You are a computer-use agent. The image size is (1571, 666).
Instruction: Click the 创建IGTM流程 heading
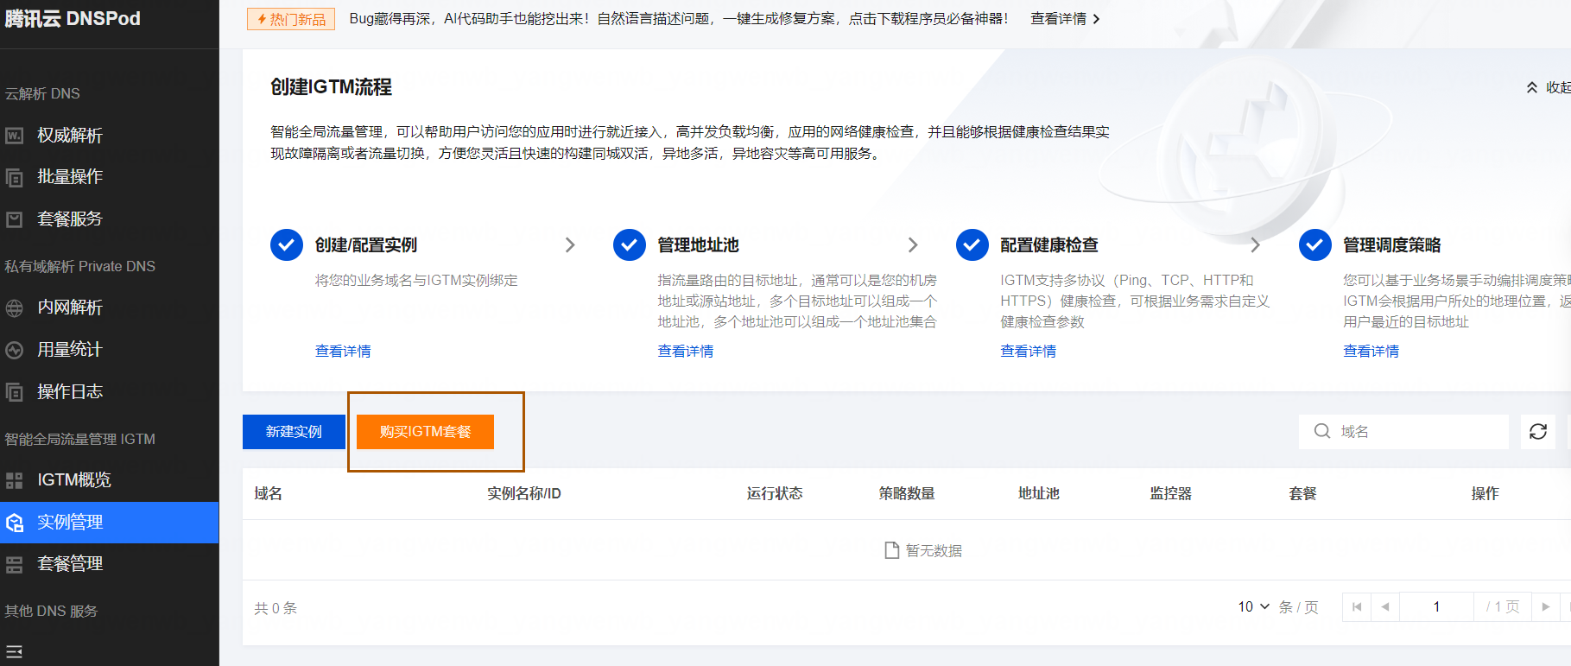(x=331, y=87)
